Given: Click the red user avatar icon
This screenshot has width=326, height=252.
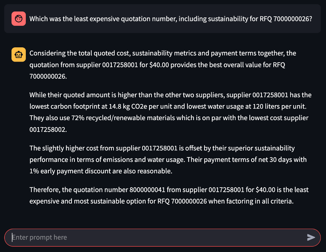Looking at the screenshot, I should 18,19.
